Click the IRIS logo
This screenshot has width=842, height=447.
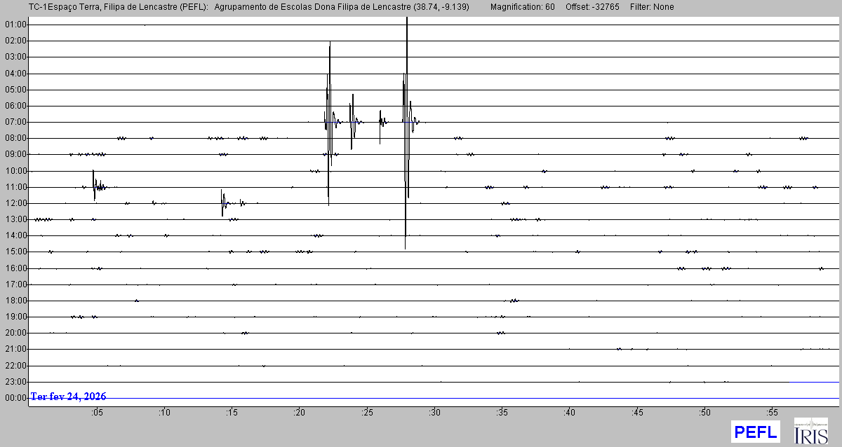point(811,431)
